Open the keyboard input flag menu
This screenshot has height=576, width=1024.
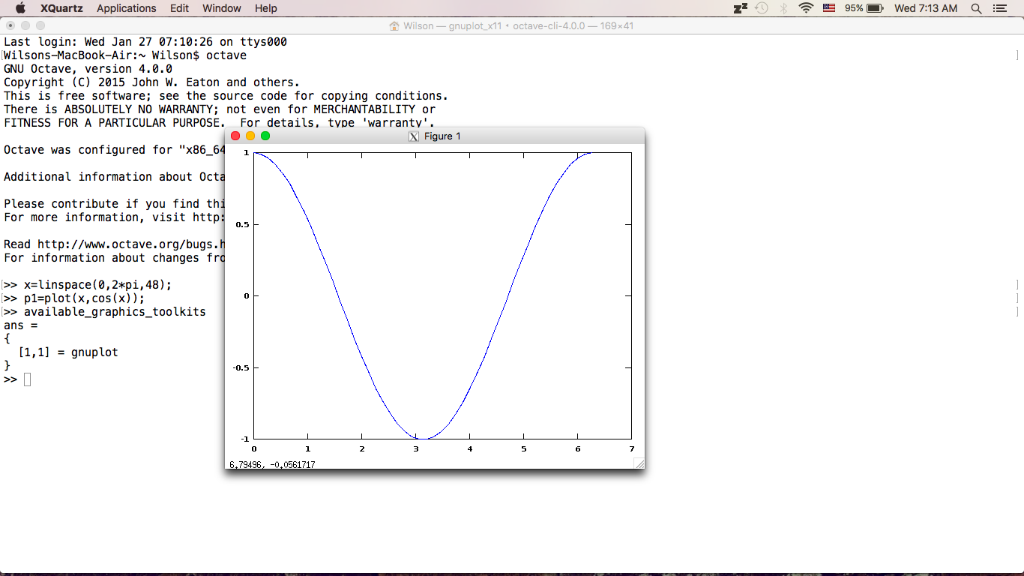click(x=829, y=8)
